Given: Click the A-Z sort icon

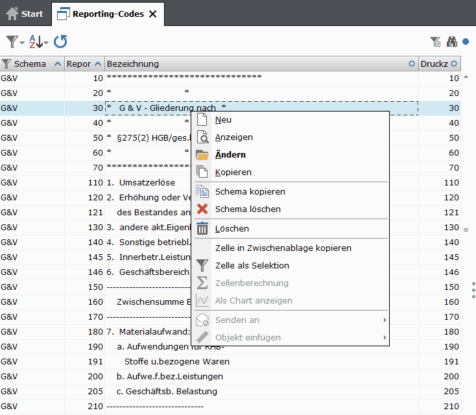Looking at the screenshot, I should coord(36,41).
